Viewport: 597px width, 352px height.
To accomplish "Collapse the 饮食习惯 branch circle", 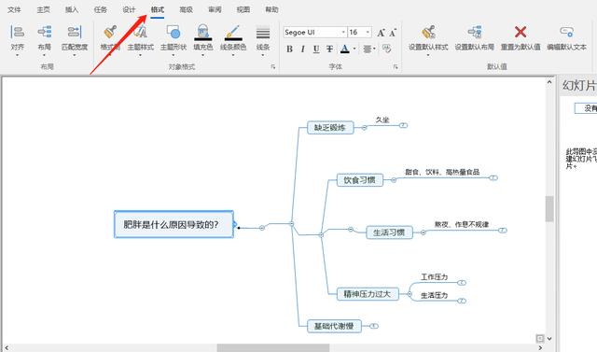I will tap(394, 180).
